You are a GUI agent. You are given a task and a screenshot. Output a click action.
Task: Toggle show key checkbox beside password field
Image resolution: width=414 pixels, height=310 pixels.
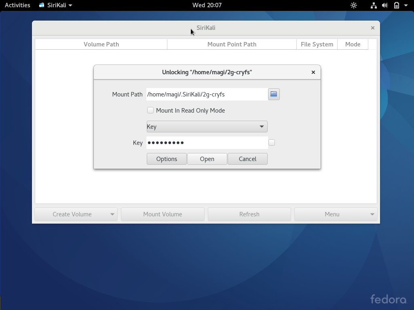(272, 142)
